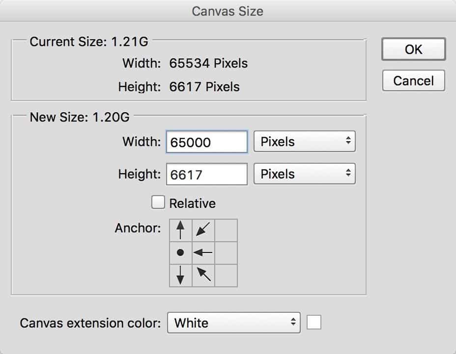The width and height of the screenshot is (456, 354).
Task: Click the OK button
Action: 413,49
